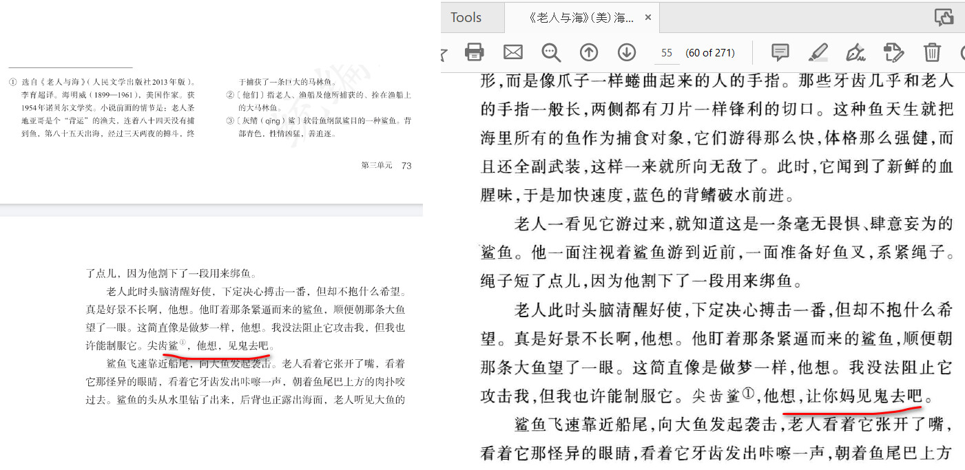Send the file by email envelope icon

(x=513, y=52)
